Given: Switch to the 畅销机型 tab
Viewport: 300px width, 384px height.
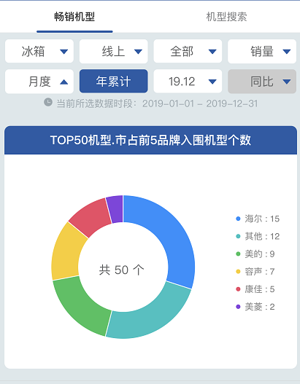Looking at the screenshot, I should coord(74,17).
